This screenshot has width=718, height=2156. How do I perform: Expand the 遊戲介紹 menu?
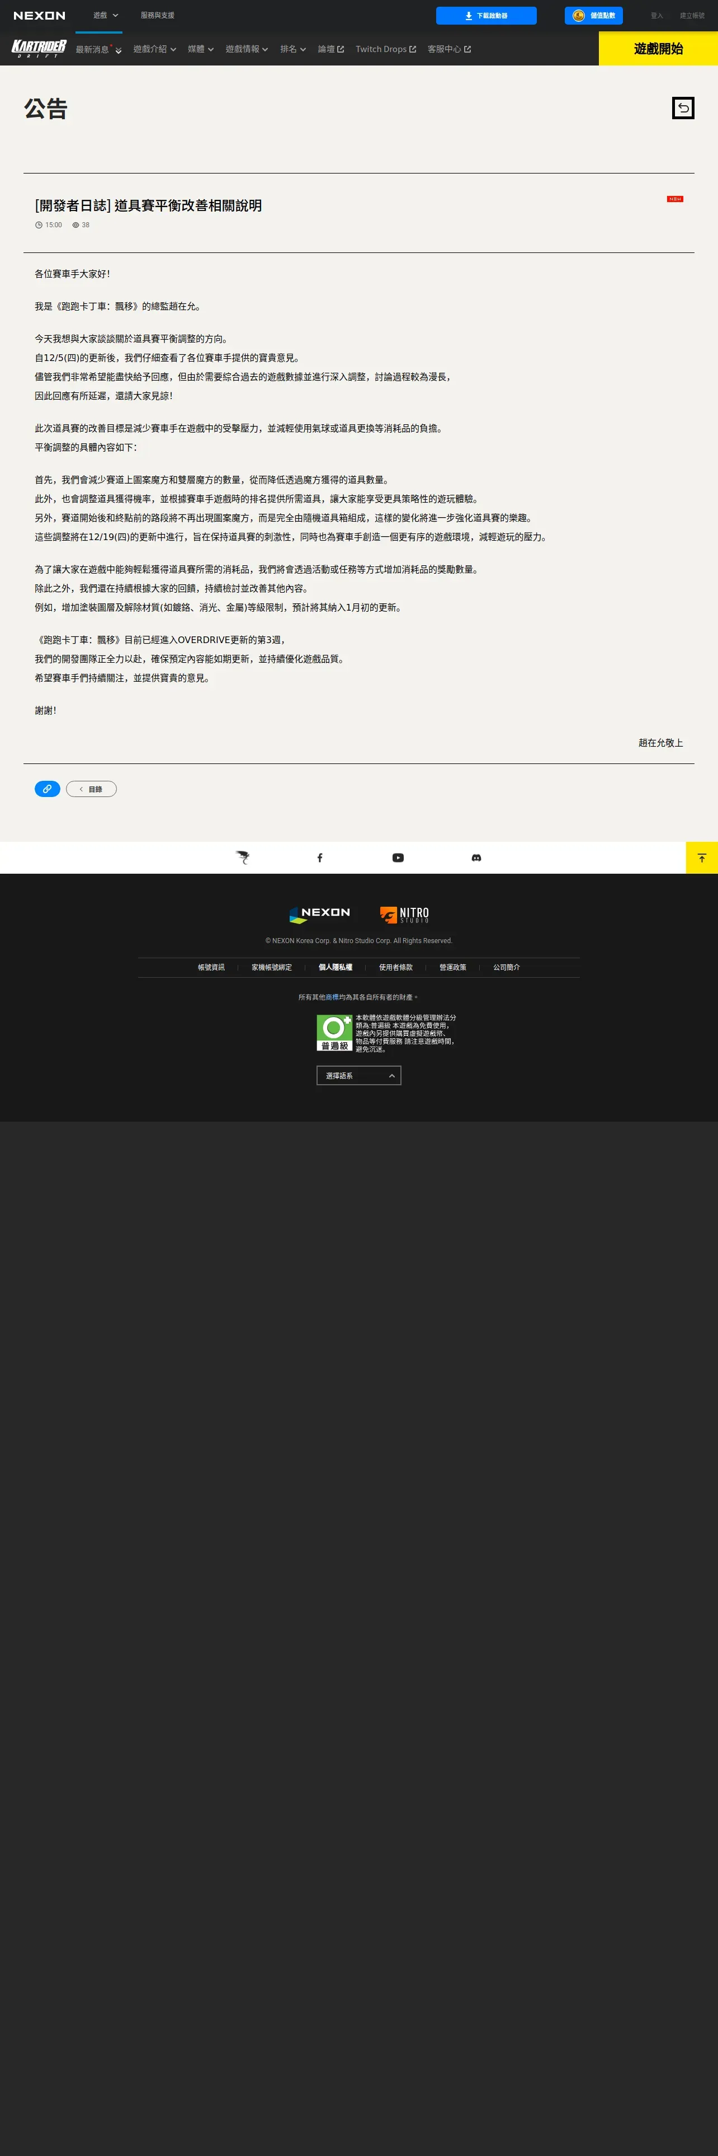pyautogui.click(x=155, y=49)
